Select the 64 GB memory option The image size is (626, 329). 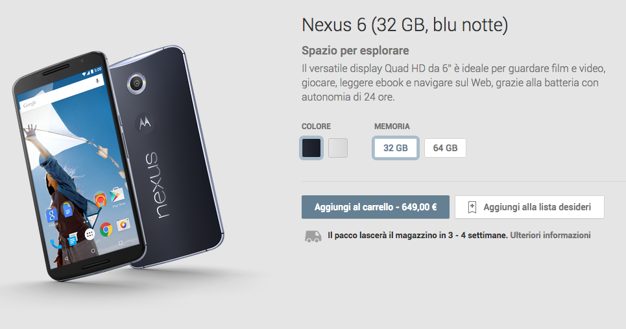pyautogui.click(x=445, y=148)
